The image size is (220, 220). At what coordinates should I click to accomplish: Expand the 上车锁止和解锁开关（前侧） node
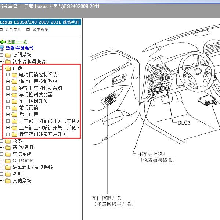(x=8, y=121)
